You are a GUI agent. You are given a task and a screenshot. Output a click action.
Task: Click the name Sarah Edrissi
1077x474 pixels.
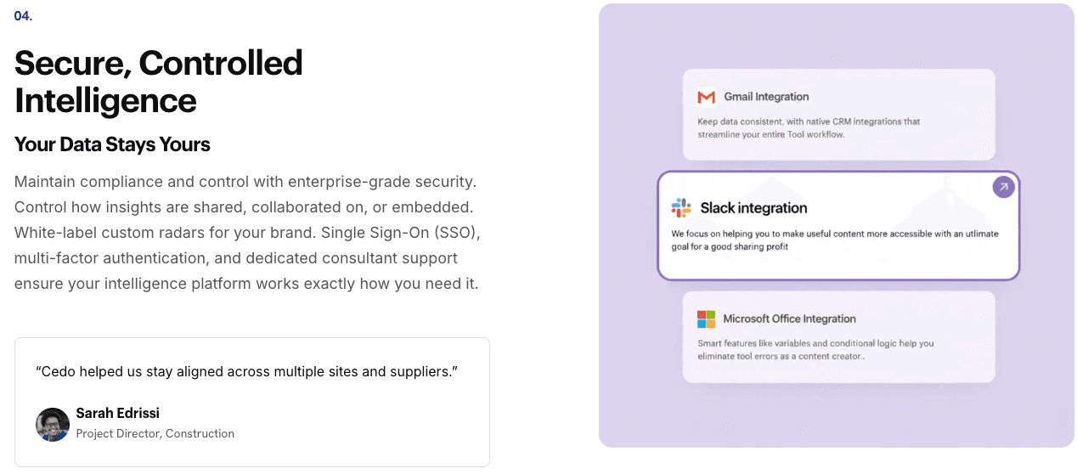[117, 413]
